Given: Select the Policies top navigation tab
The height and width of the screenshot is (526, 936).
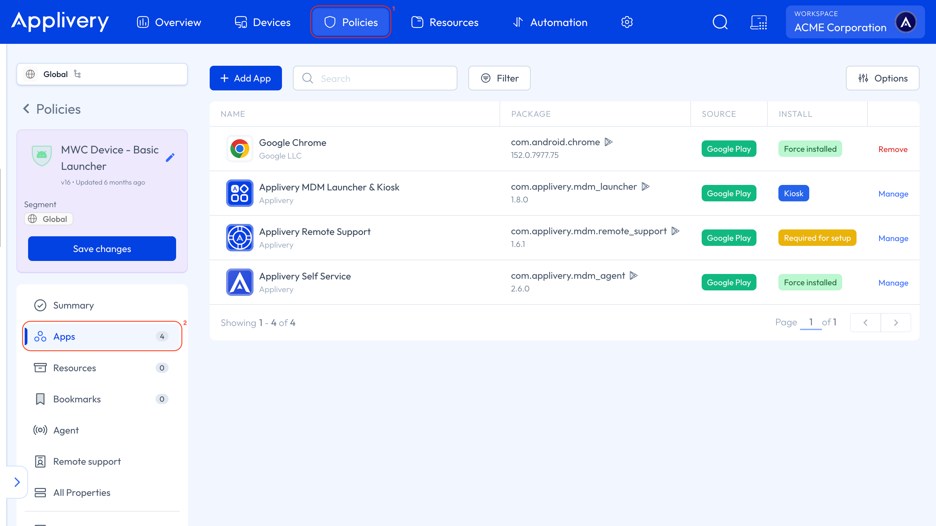Looking at the screenshot, I should tap(350, 22).
